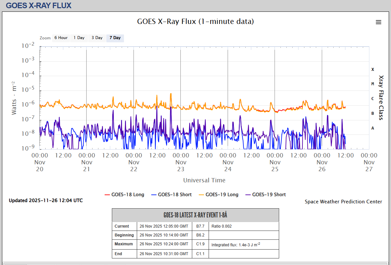Screen dimensions: 391x265
Task: Click the Space Weather Prediction Center credit
Action: [343, 202]
